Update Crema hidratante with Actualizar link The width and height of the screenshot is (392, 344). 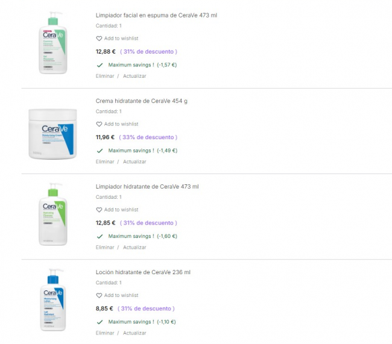coord(134,161)
